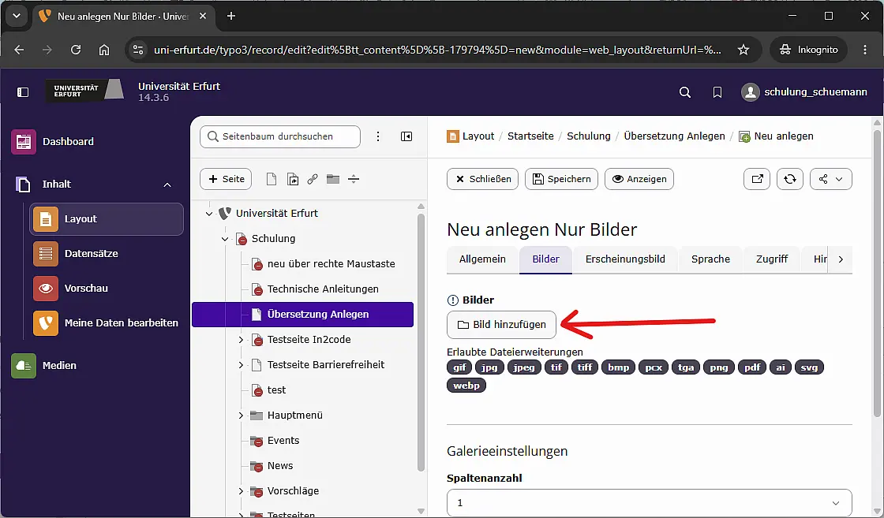
Task: Click Startseite in the breadcrumb
Action: 530,136
